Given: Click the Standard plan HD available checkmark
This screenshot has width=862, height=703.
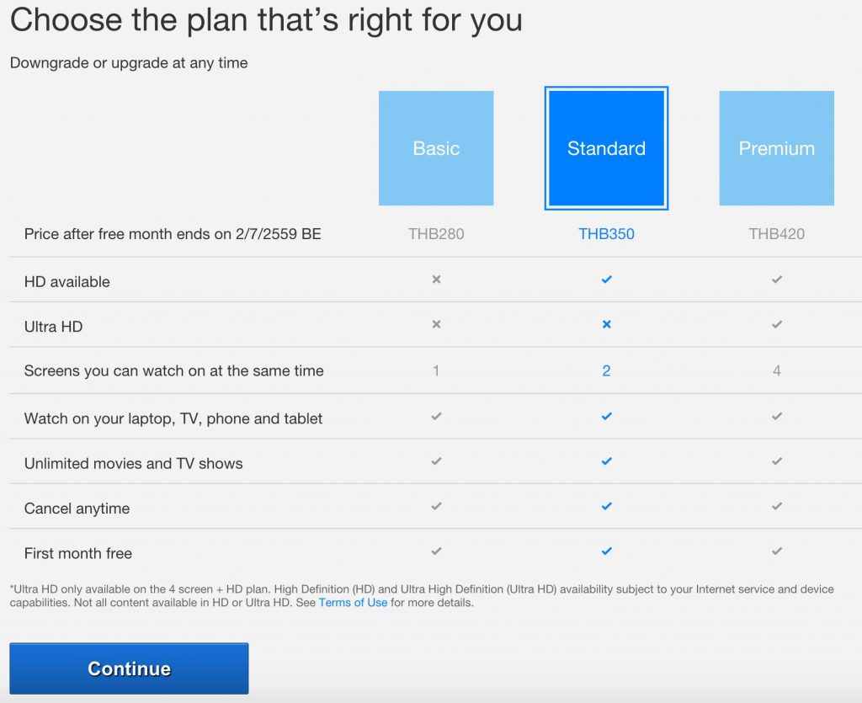Looking at the screenshot, I should pyautogui.click(x=606, y=280).
